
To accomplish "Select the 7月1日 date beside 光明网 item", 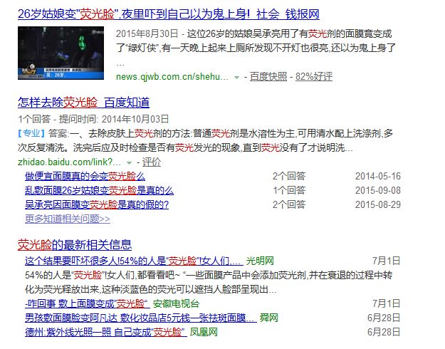I will (x=386, y=261).
